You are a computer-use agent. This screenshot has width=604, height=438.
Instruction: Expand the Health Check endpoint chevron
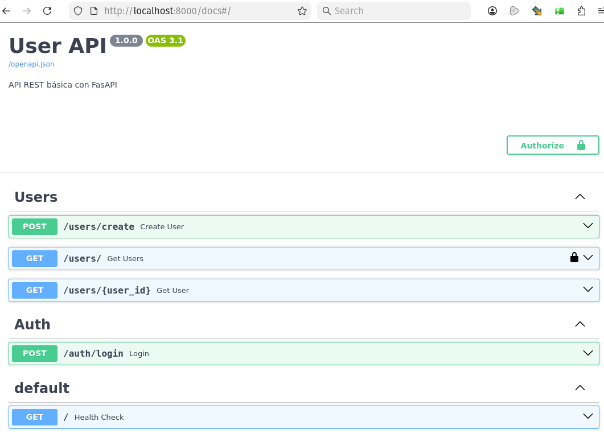[x=587, y=416]
